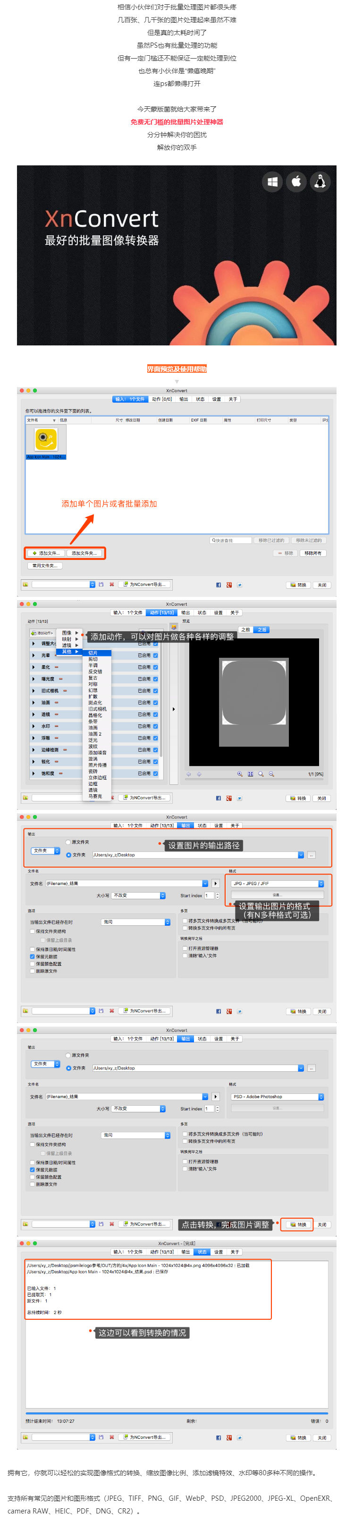Expand the 柔化 action row triangle
Image resolution: width=354 pixels, height=1522 pixels.
(34, 667)
